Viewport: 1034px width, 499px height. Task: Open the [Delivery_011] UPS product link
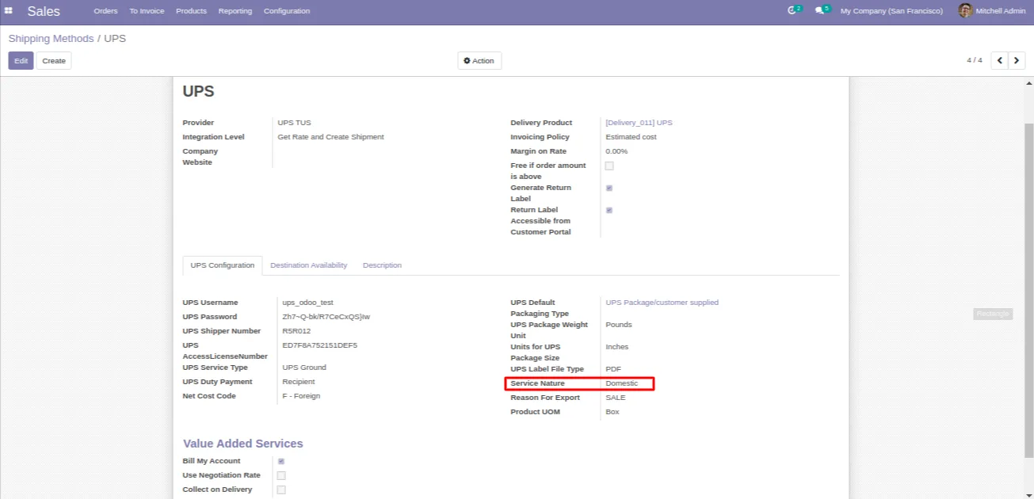pyautogui.click(x=639, y=123)
